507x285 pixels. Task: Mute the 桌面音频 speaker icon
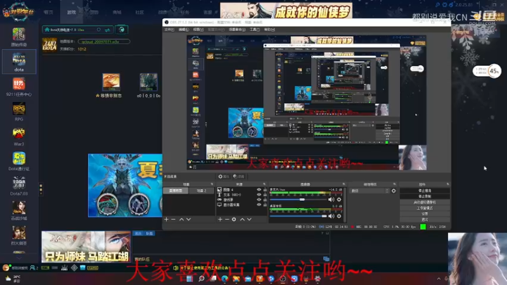pos(331,216)
